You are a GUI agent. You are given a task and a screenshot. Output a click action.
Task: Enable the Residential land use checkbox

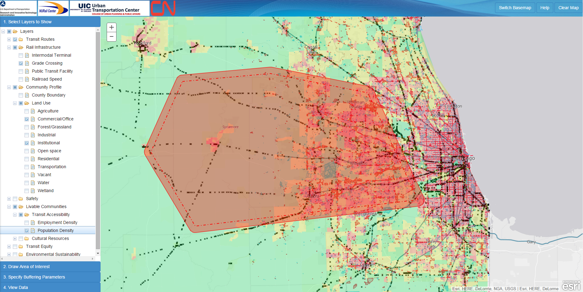(x=27, y=159)
